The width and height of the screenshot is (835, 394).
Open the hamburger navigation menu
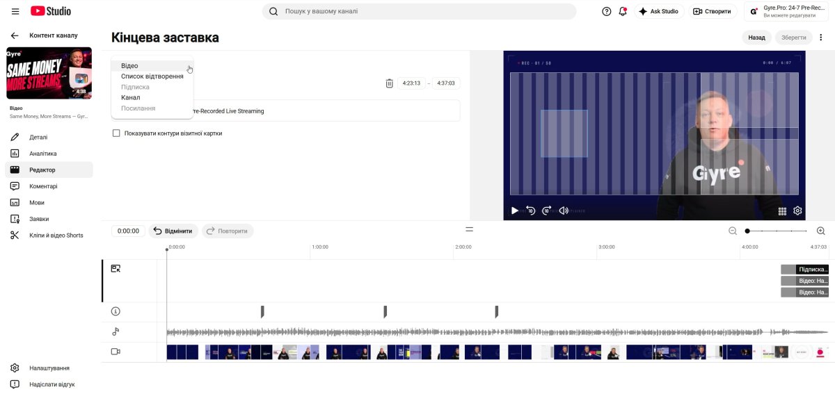point(15,11)
